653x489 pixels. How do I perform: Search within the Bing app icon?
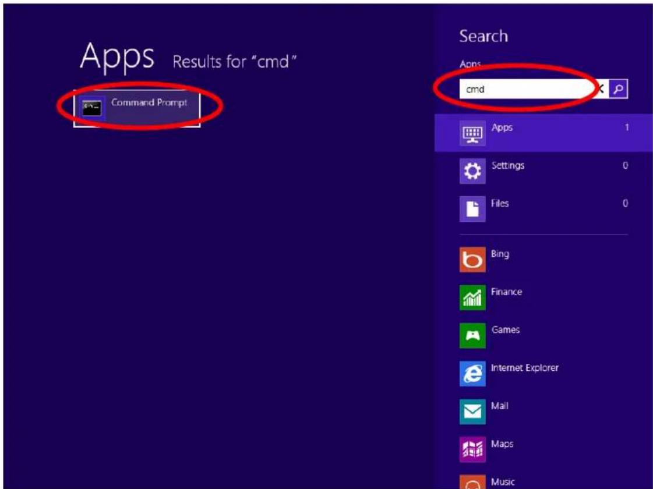(x=472, y=259)
